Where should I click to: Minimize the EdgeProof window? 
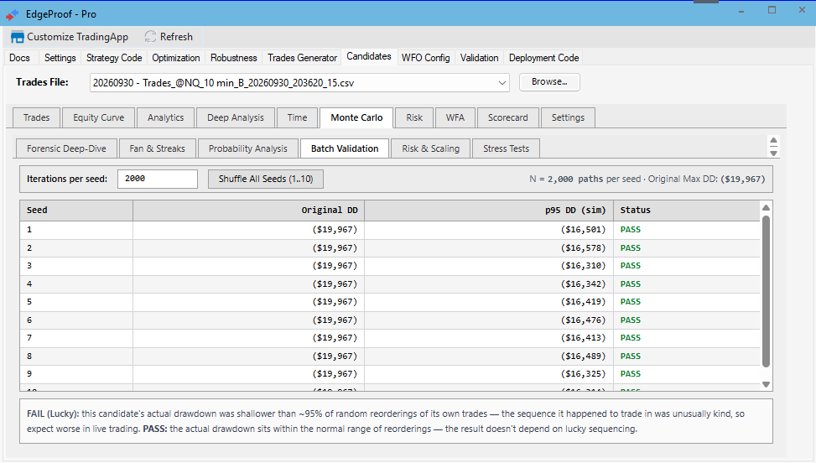coord(741,12)
